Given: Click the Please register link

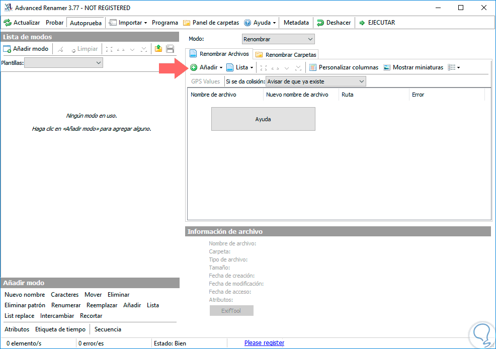Looking at the screenshot, I should coord(264,343).
